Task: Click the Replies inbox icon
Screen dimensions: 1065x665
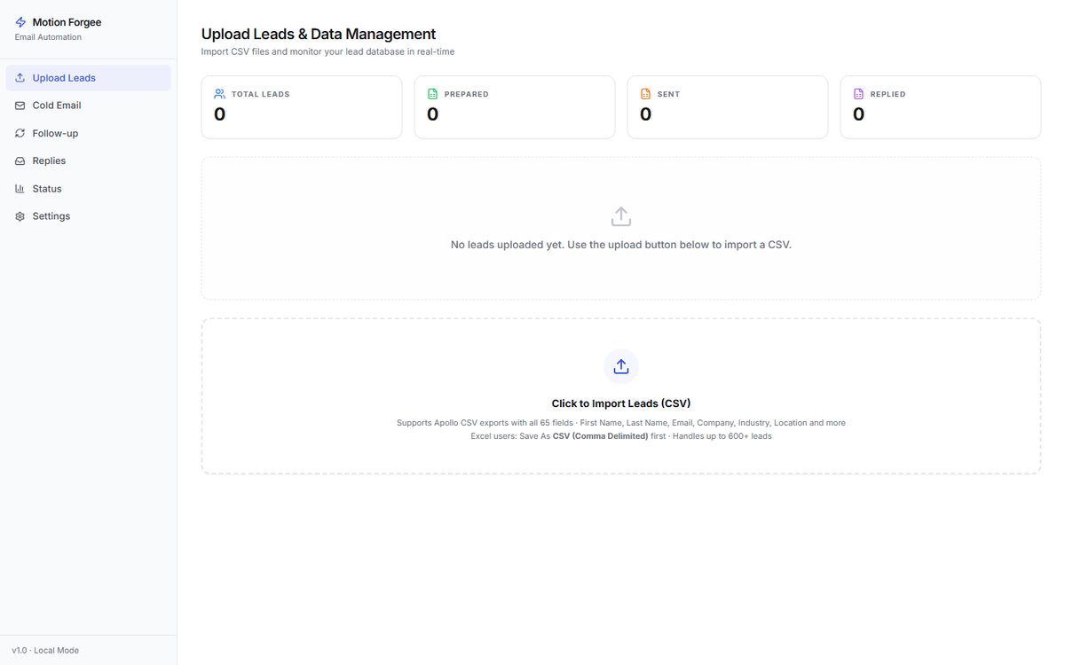Action: click(20, 161)
